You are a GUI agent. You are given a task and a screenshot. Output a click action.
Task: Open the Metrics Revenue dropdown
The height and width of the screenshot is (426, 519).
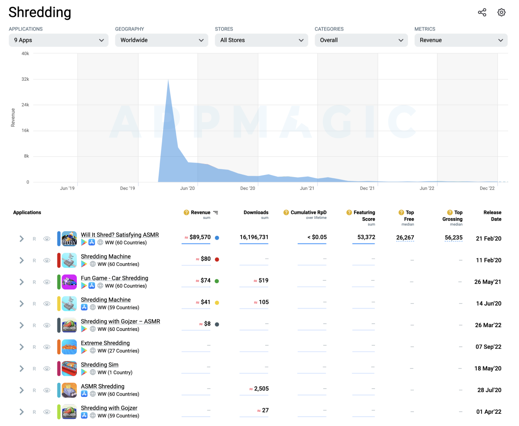click(461, 40)
